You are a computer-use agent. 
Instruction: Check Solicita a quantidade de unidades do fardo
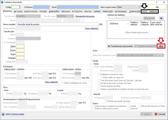click(99, 89)
